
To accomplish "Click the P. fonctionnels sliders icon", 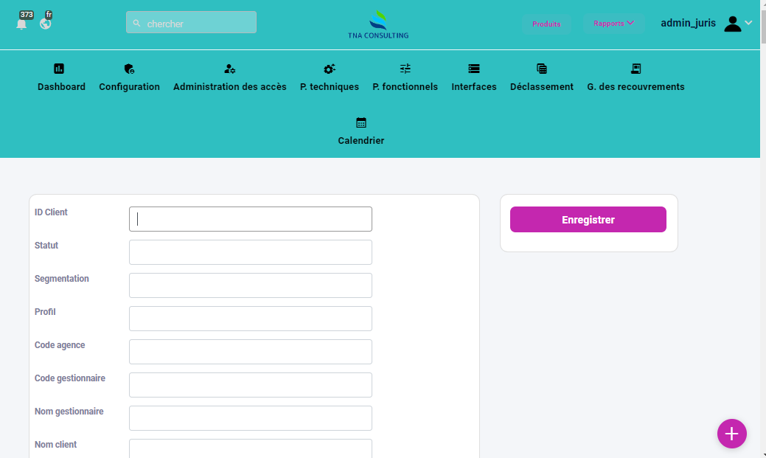I will tap(405, 69).
